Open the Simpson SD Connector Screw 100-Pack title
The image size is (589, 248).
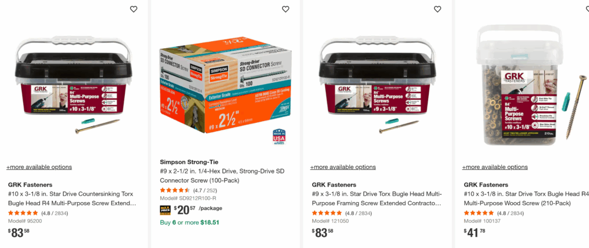point(222,176)
